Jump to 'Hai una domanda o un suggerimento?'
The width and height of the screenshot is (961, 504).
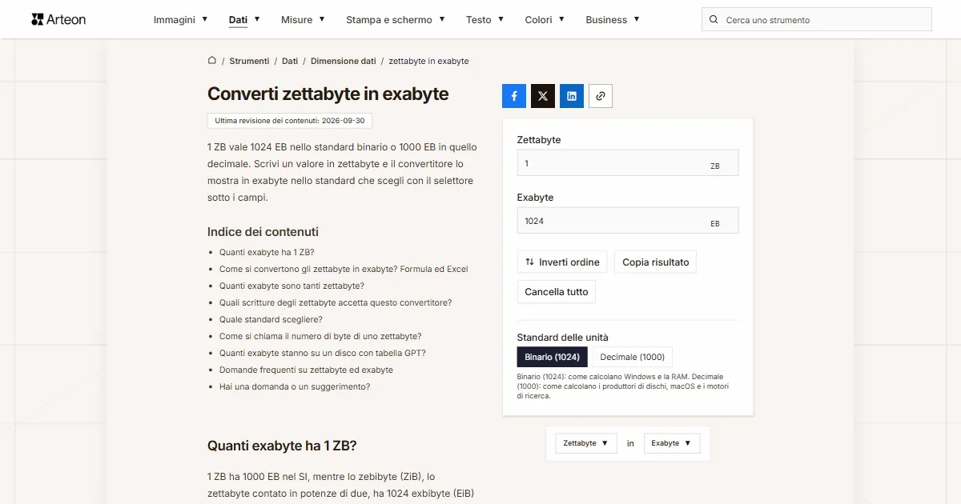pos(295,386)
